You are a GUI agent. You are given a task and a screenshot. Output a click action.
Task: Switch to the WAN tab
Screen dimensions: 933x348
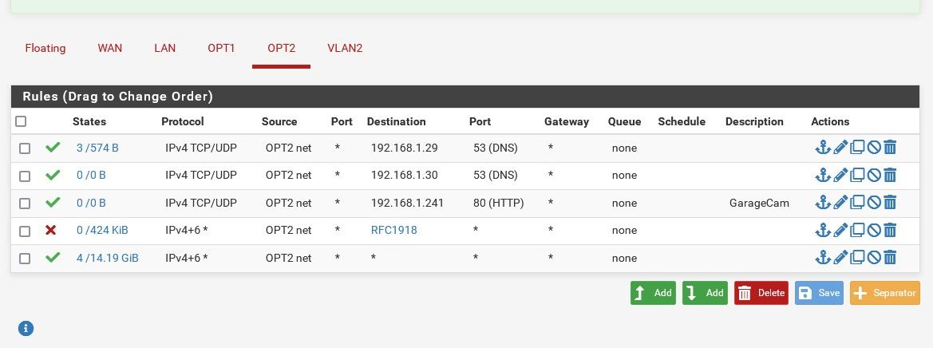click(x=110, y=48)
